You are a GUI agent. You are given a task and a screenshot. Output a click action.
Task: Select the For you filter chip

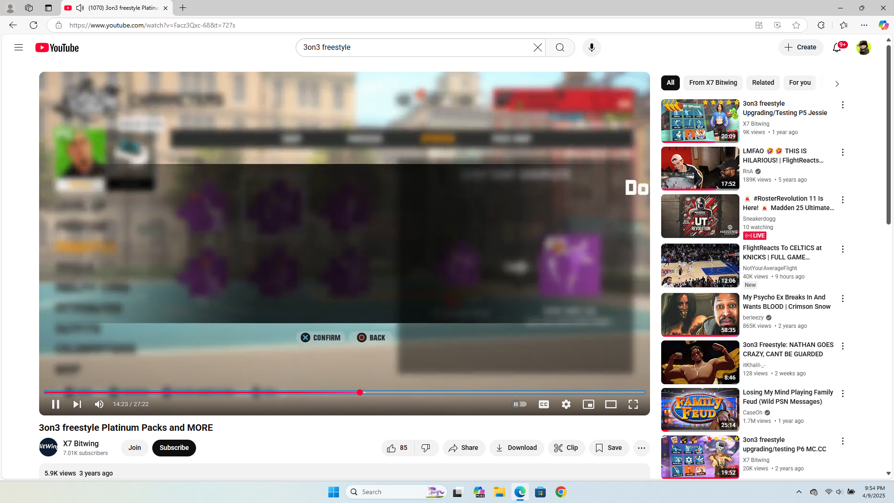tap(800, 83)
